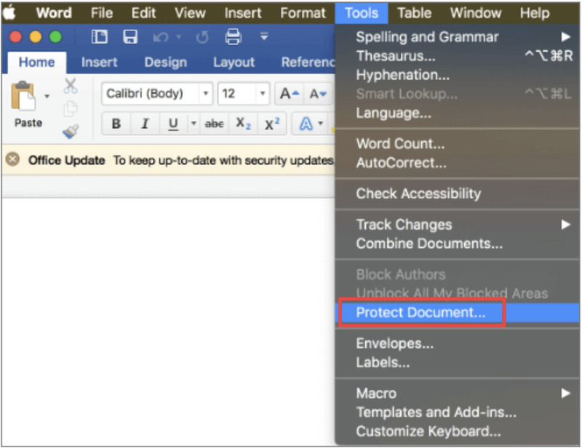Select the Format Painter brush icon
The height and width of the screenshot is (448, 582).
pyautogui.click(x=71, y=131)
